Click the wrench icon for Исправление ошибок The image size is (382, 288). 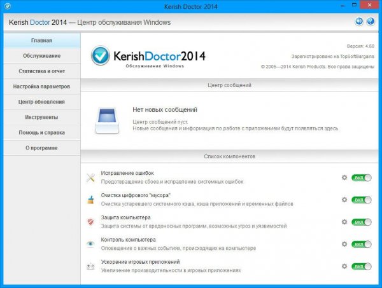point(90,177)
